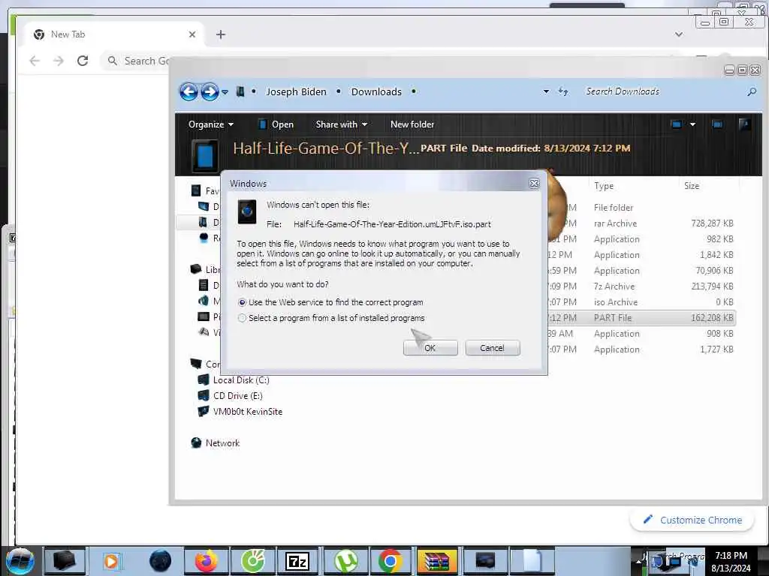Close the Windows can't open file dialog
The image size is (769, 576).
point(534,183)
